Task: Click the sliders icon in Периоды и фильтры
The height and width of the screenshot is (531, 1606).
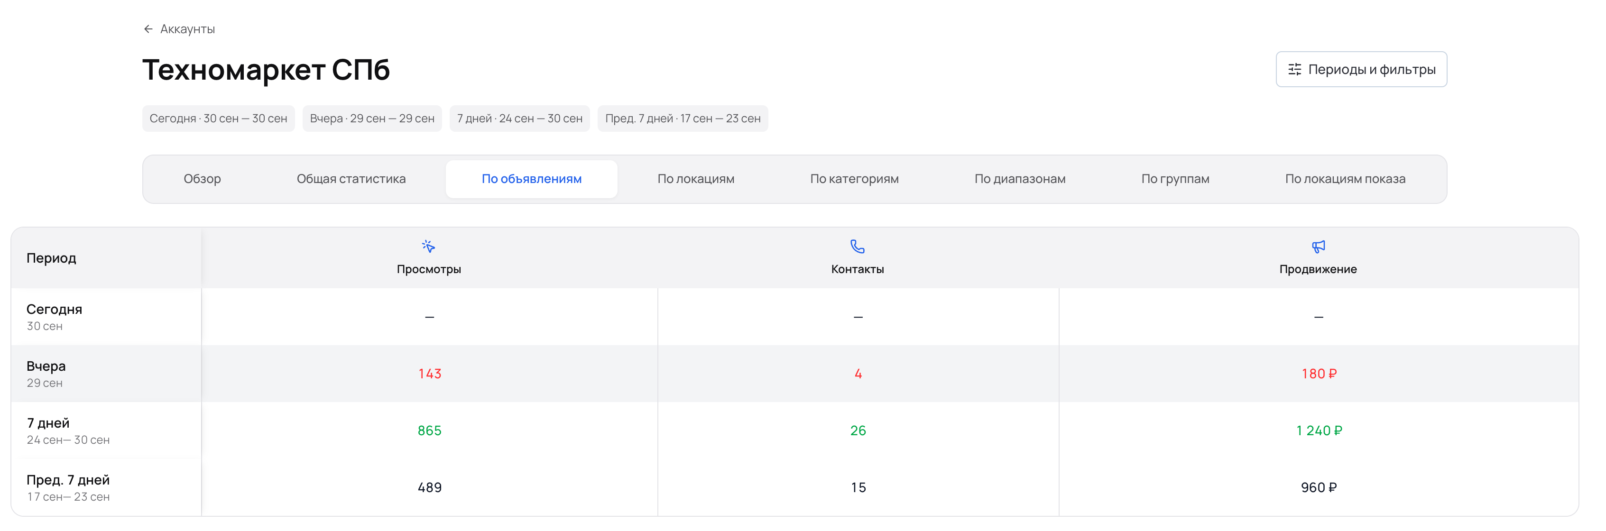Action: coord(1295,69)
